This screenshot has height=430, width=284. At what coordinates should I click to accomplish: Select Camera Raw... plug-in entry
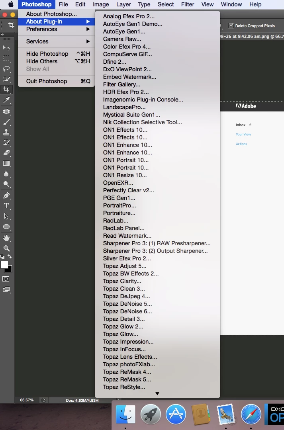(x=157, y=39)
